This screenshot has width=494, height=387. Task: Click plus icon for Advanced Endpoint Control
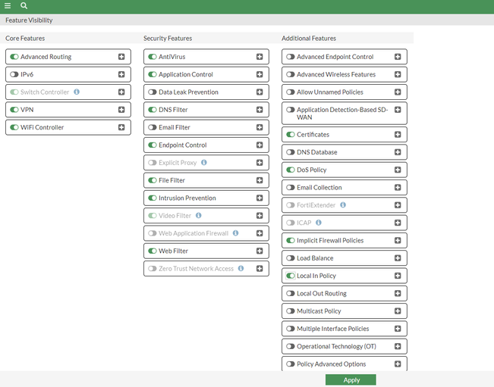click(398, 57)
